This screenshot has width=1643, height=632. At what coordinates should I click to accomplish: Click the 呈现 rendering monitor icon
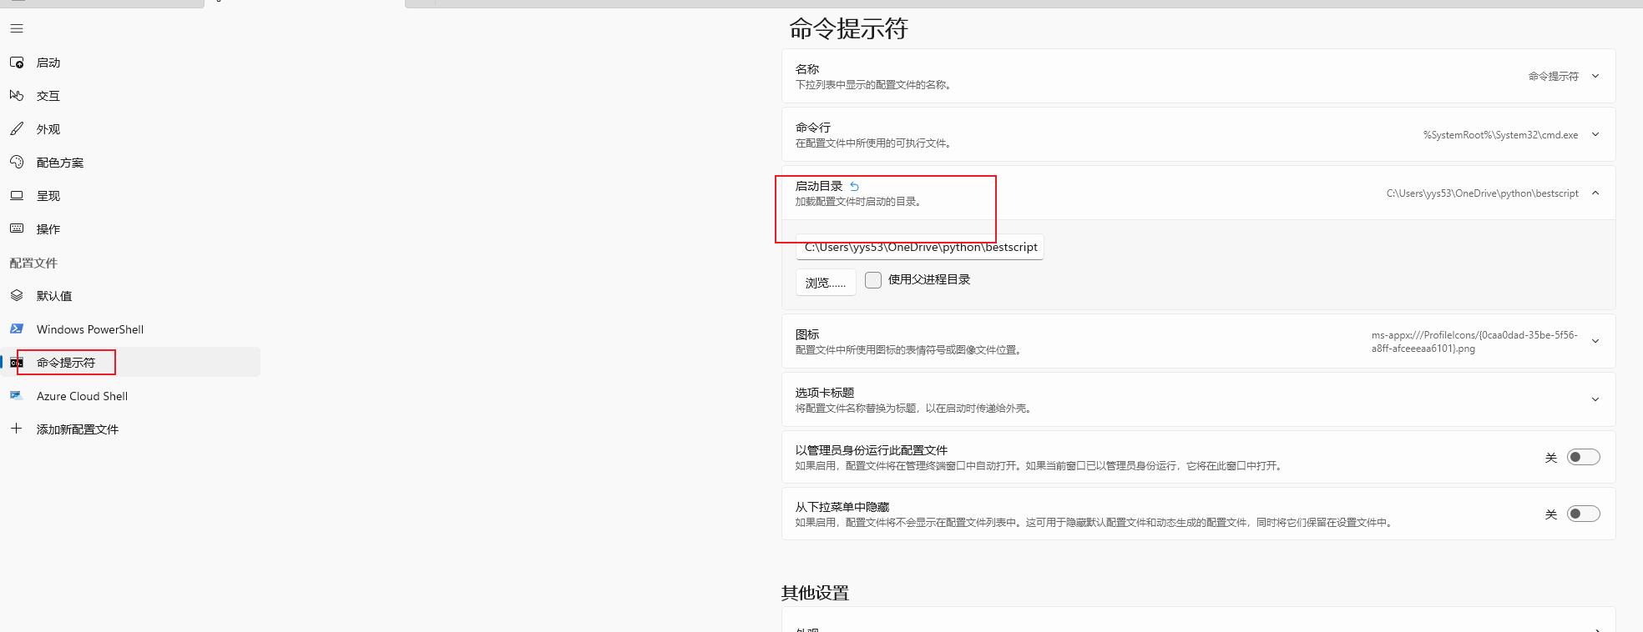tap(17, 196)
